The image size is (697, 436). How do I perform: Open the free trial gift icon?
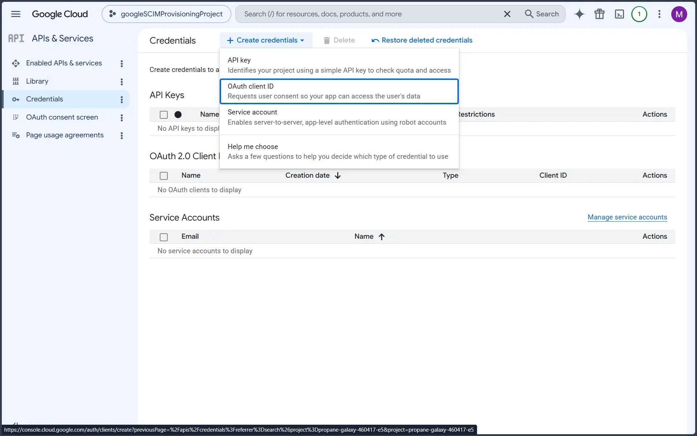(x=600, y=14)
